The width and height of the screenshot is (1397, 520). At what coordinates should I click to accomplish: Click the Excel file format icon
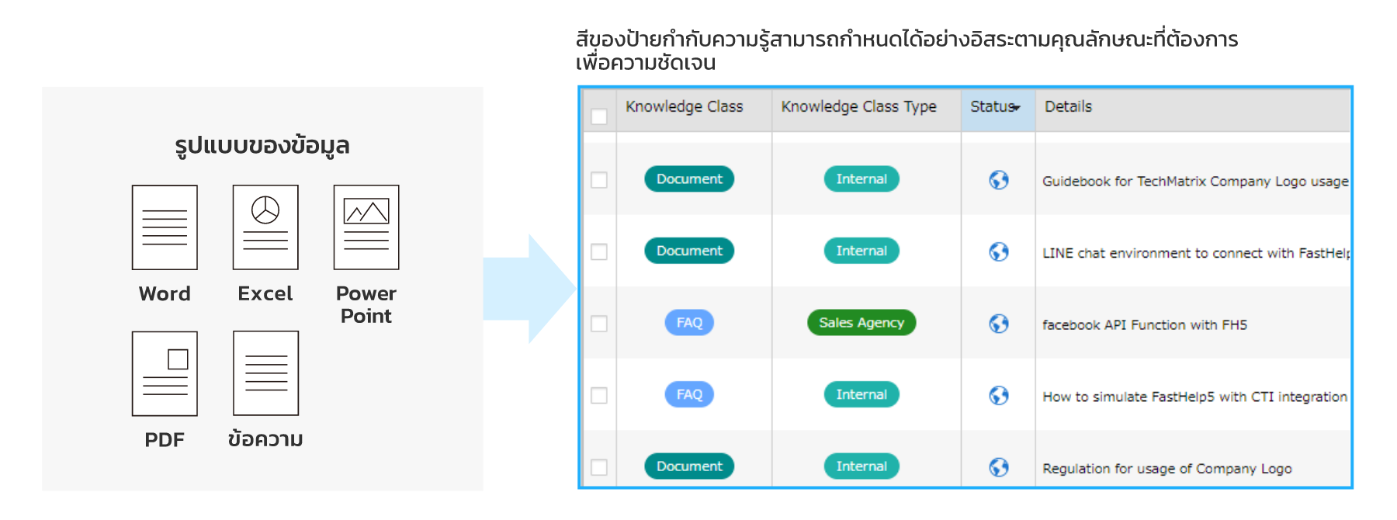tap(265, 227)
